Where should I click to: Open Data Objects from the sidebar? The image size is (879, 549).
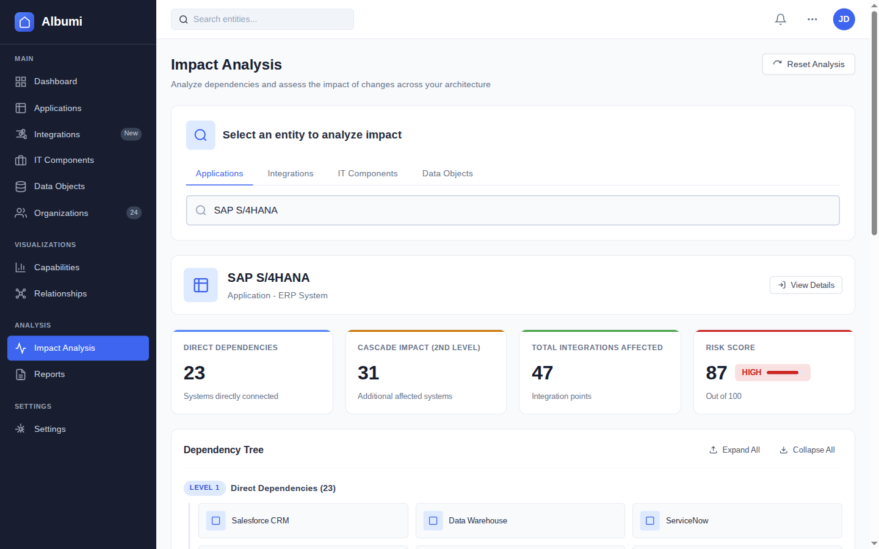point(58,186)
